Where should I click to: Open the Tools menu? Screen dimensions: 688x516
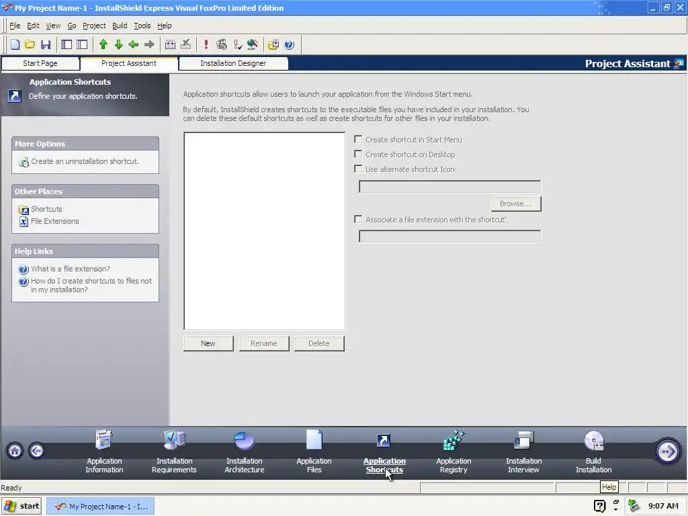pyautogui.click(x=142, y=26)
